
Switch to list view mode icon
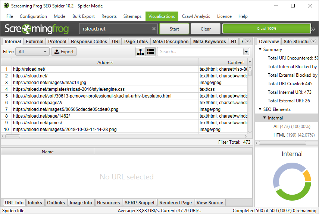click(x=151, y=52)
